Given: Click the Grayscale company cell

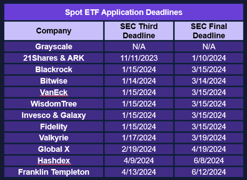Looking at the screenshot, I should 54,47.
